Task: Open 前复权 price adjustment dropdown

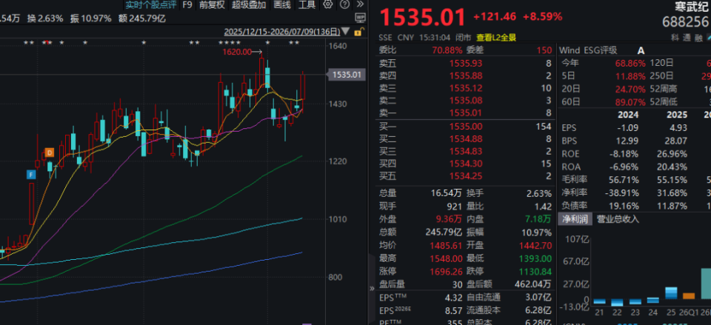Action: tap(212, 4)
